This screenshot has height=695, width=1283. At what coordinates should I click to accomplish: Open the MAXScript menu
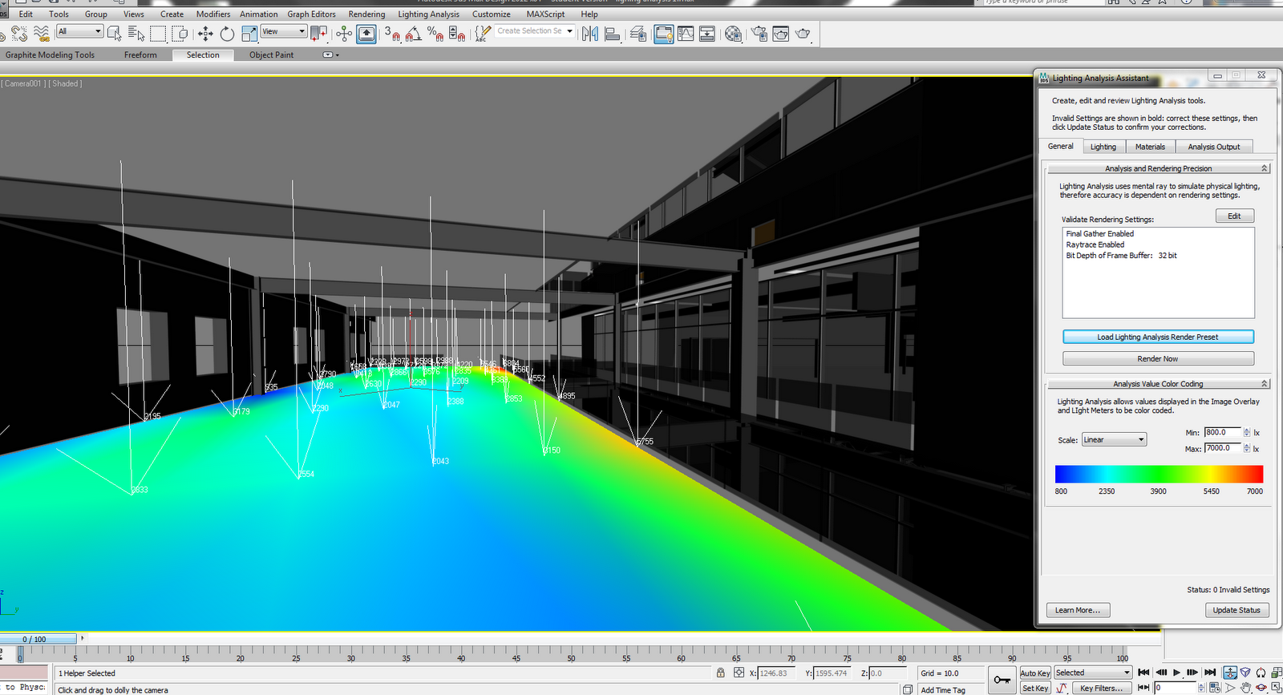pos(545,14)
